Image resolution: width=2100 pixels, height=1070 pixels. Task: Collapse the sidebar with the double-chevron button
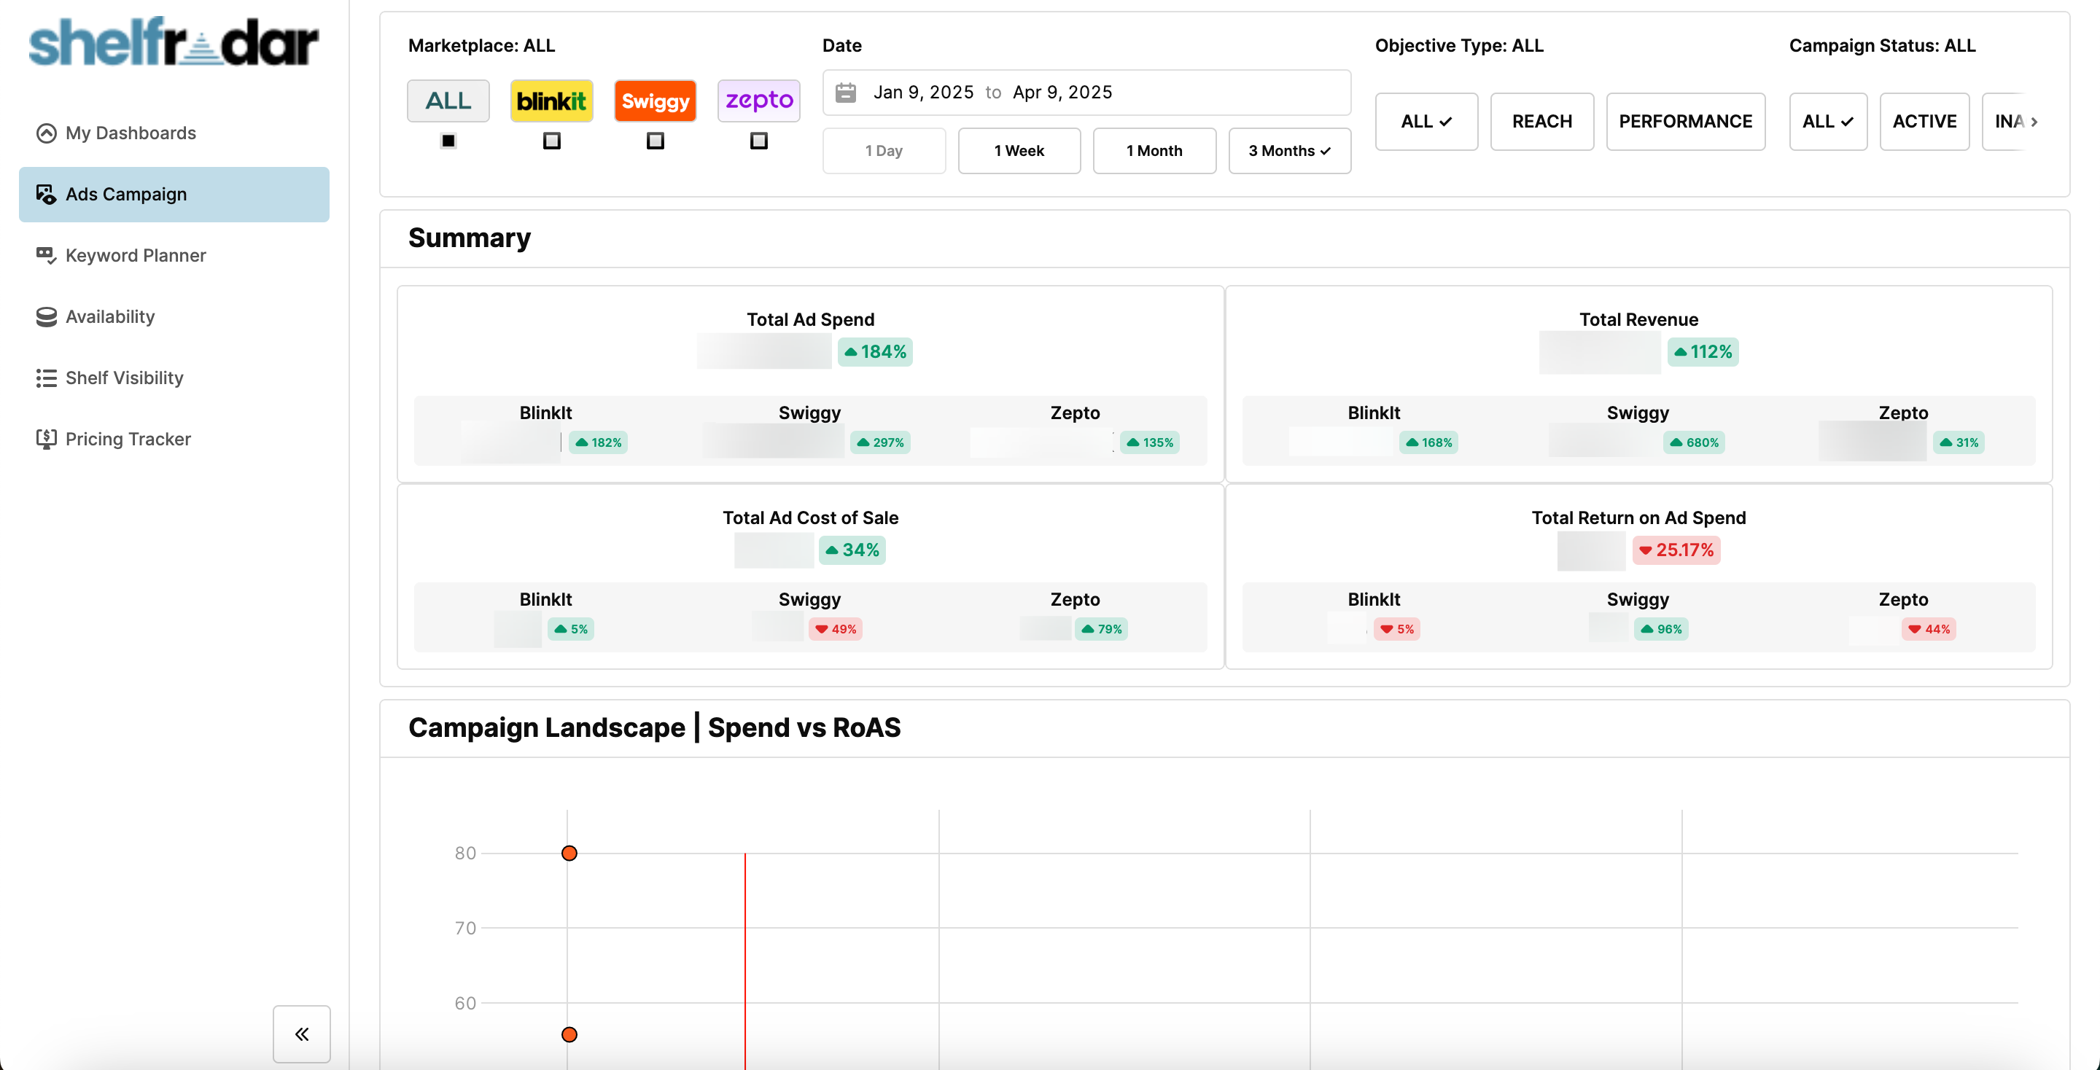click(302, 1034)
